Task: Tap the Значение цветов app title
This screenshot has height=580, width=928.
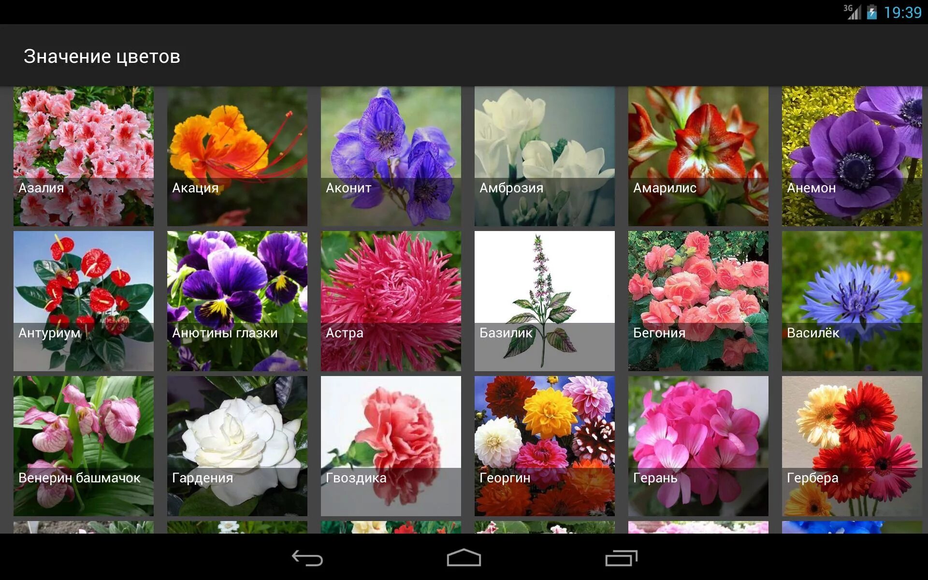Action: (x=102, y=57)
